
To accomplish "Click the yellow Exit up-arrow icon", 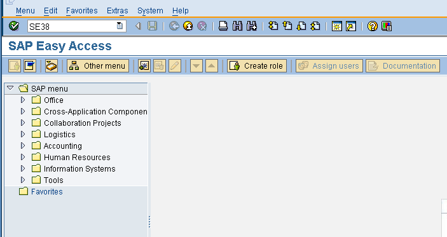I will pyautogui.click(x=188, y=26).
